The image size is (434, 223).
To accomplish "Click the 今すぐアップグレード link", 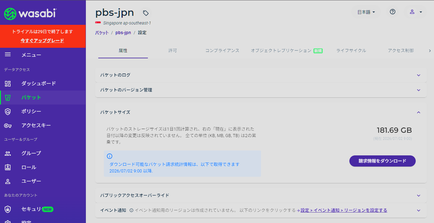I will pyautogui.click(x=42, y=41).
